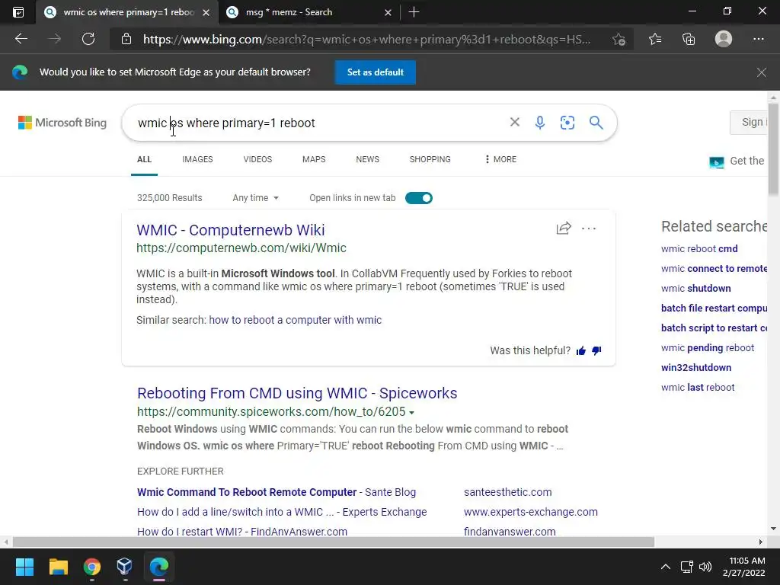Image resolution: width=780 pixels, height=585 pixels.
Task: Click the horizontal page scrollbar thumb
Action: [334, 542]
